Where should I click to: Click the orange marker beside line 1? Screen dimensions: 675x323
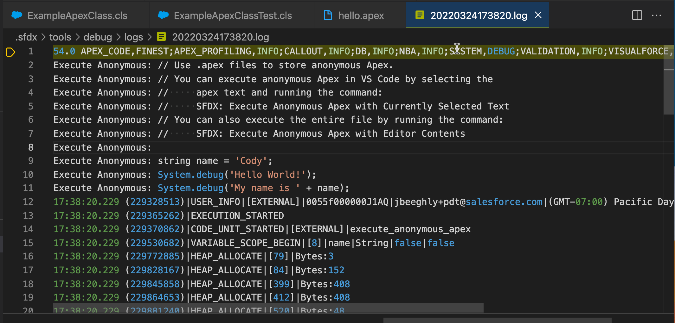(10, 52)
